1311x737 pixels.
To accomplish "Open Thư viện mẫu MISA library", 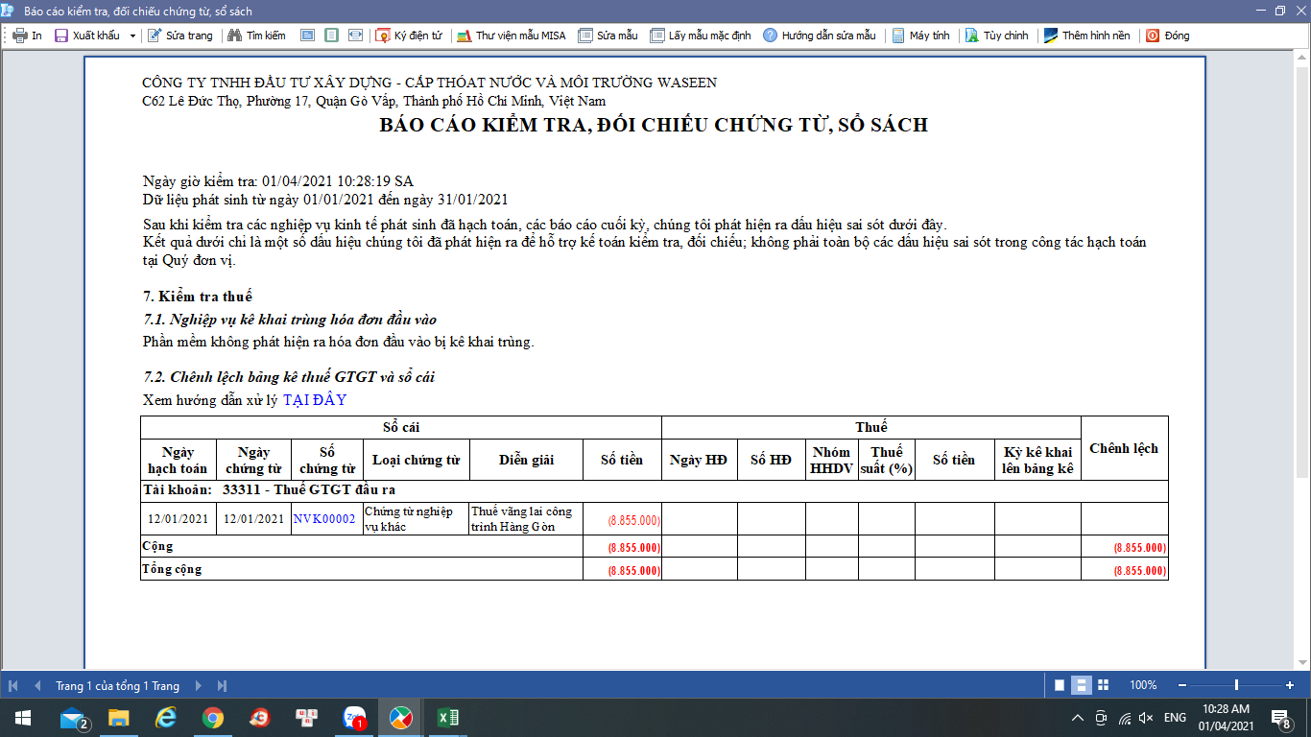I will point(511,36).
